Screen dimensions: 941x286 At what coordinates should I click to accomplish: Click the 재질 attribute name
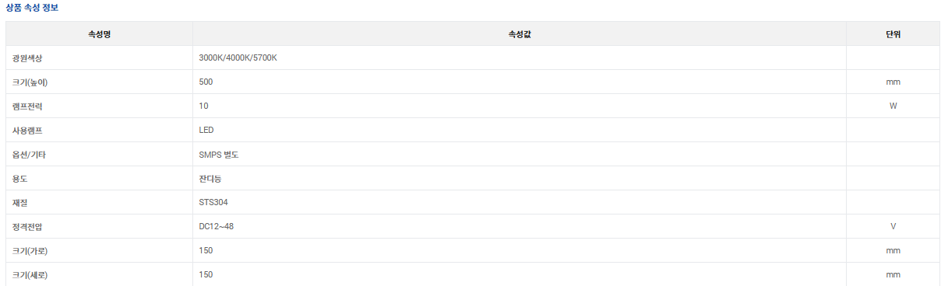click(x=19, y=203)
